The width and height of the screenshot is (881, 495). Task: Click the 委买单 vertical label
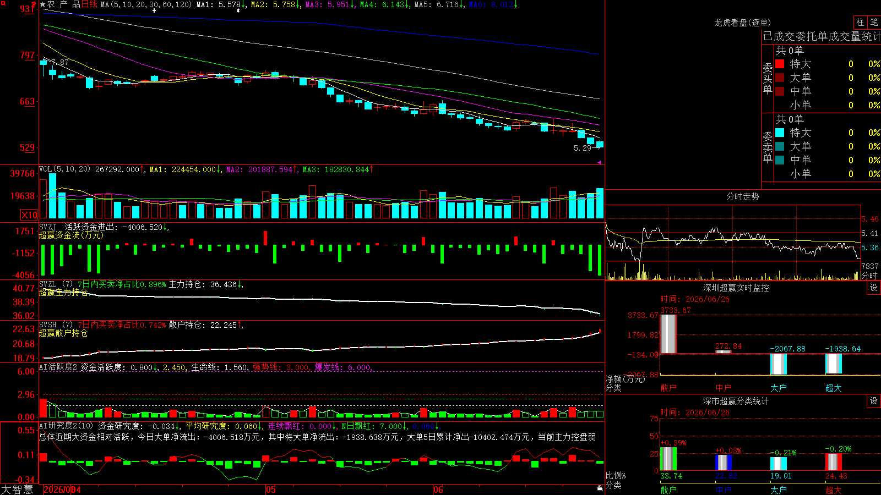tap(768, 79)
